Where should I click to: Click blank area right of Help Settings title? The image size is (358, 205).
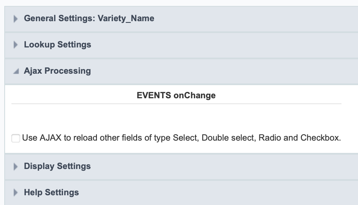tap(212, 192)
